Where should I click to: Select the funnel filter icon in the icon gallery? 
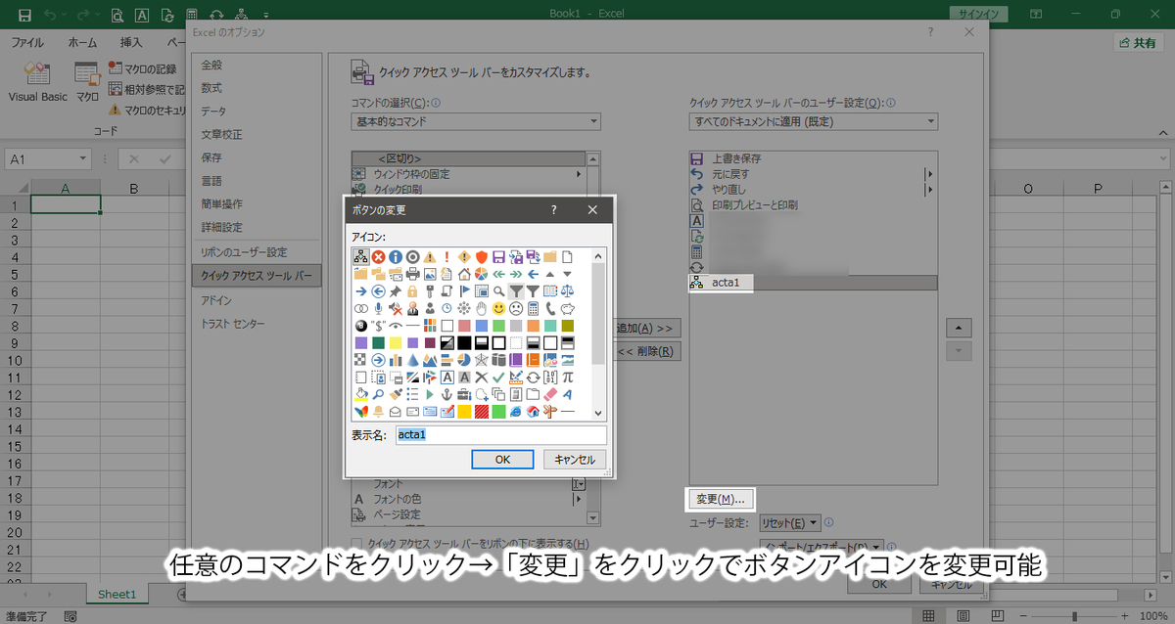[517, 290]
